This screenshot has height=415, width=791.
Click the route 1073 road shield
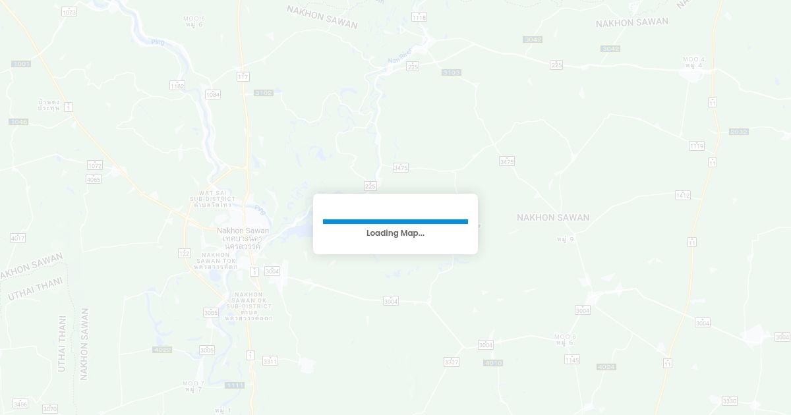click(x=69, y=12)
